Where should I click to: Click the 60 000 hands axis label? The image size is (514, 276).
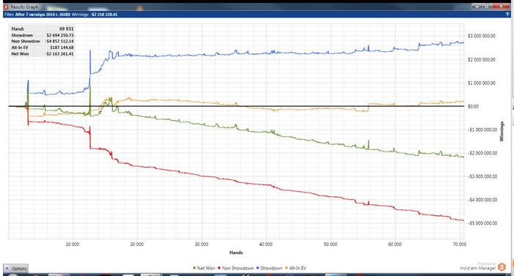395,245
